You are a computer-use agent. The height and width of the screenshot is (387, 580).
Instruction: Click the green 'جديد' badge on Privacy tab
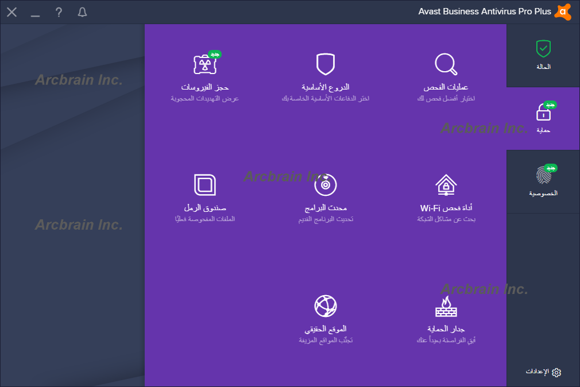(551, 168)
